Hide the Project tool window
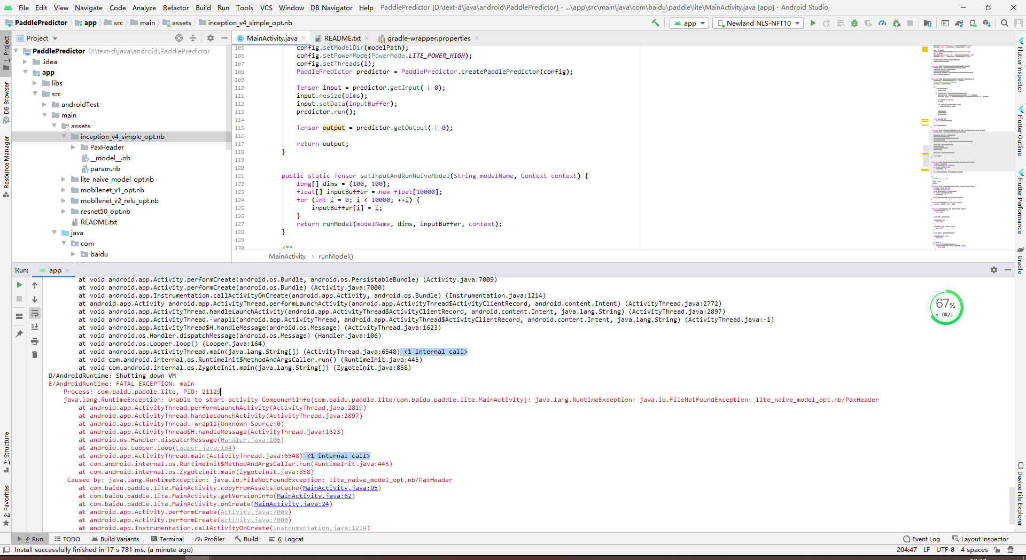Viewport: 1026px width, 560px height. pyautogui.click(x=224, y=38)
